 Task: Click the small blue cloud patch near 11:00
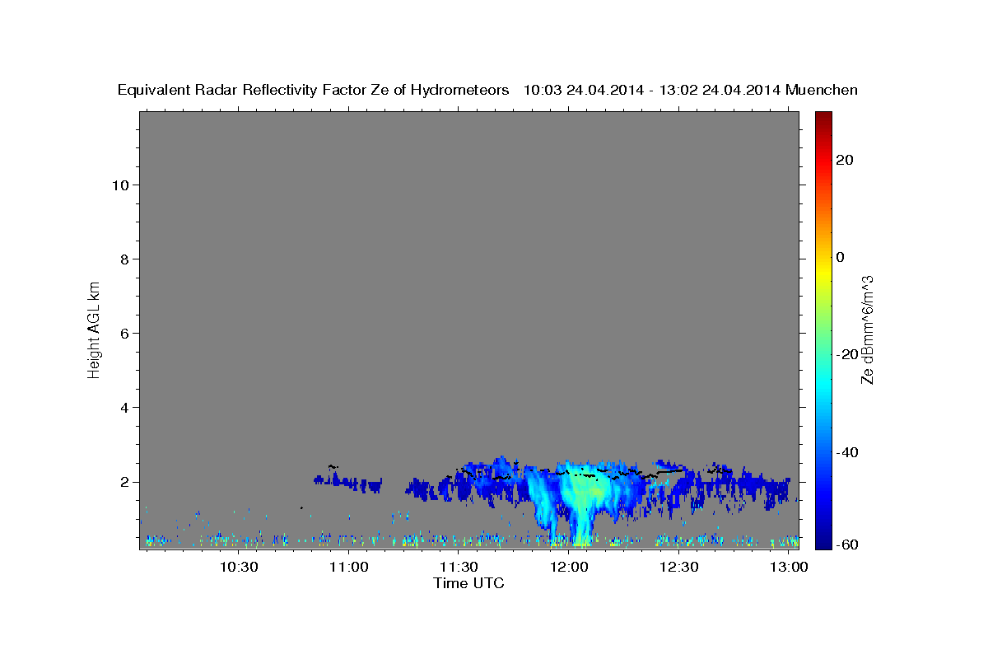tap(347, 482)
